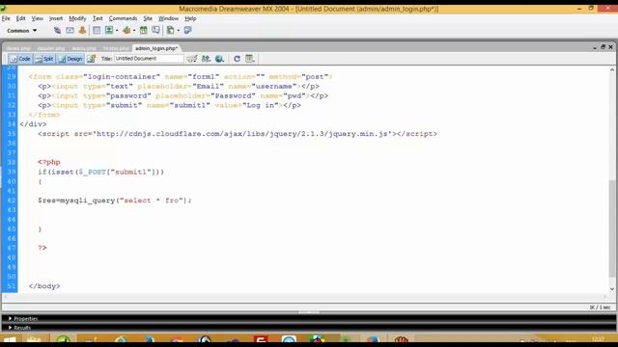Insert a Named Anchor icon

coord(82,30)
